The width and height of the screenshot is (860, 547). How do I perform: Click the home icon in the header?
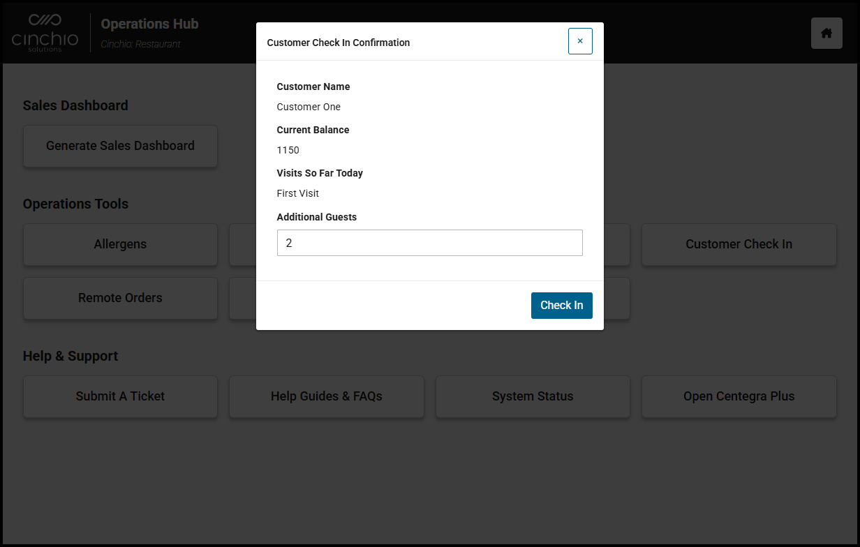click(826, 33)
